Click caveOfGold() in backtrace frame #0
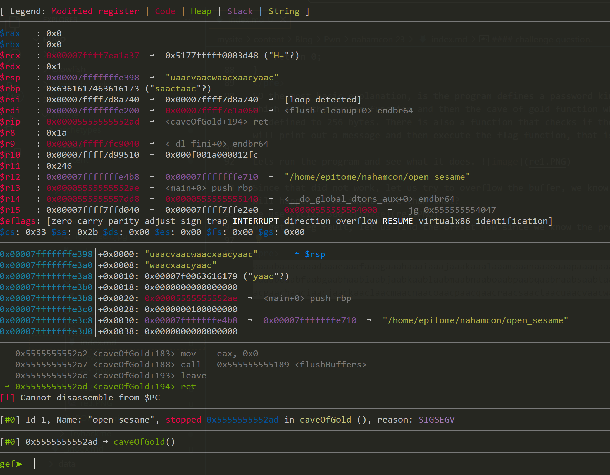The image size is (610, 475). pos(144,442)
